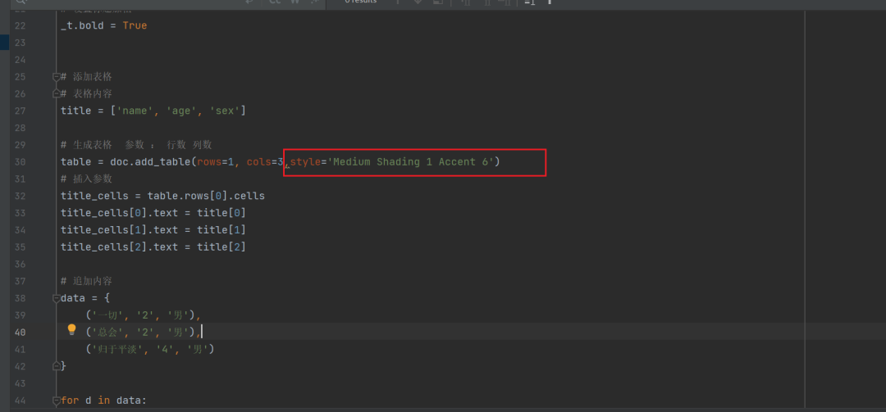
Task: Click the 'True' keyword on line 22
Action: click(135, 26)
